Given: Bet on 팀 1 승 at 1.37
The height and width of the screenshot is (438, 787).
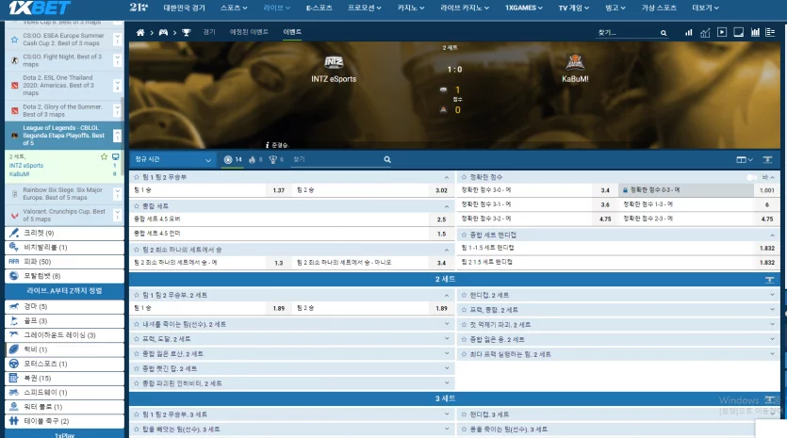Looking at the screenshot, I should pos(279,190).
